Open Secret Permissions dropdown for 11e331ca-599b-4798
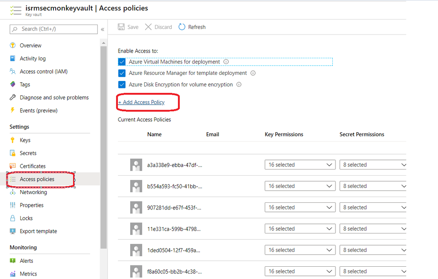This screenshot has height=279, width=438. [x=373, y=229]
